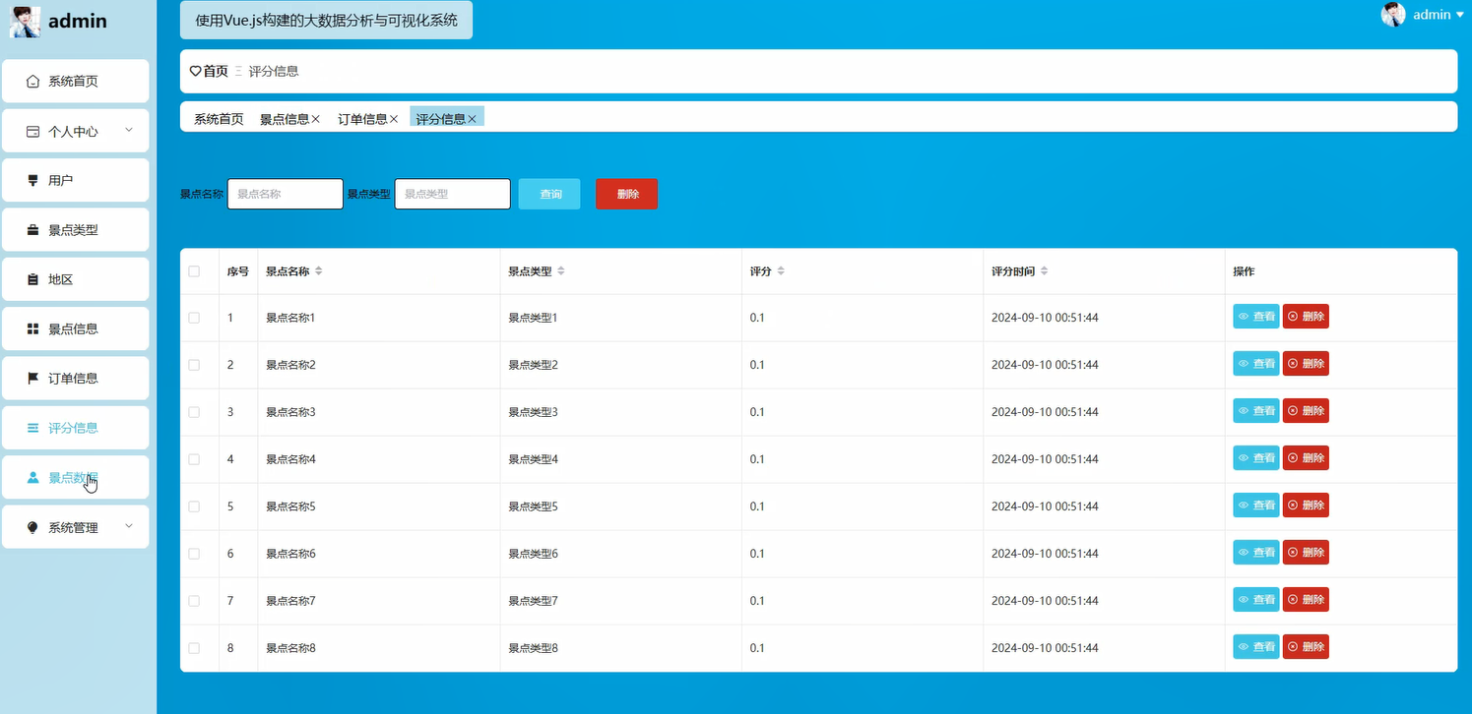Screen dimensions: 1472x714
Task: Switch to the 景点信息 tab
Action: pyautogui.click(x=285, y=119)
